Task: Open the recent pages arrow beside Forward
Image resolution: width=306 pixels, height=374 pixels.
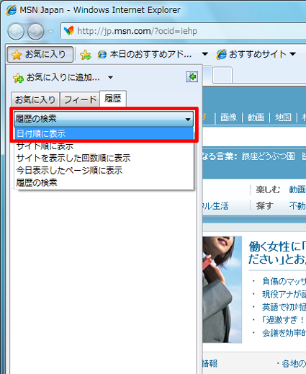Action: click(50, 32)
